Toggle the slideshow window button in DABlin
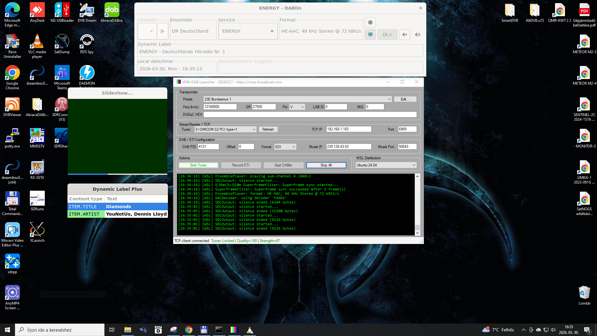Viewport: 597px width, 336px height. point(370,35)
